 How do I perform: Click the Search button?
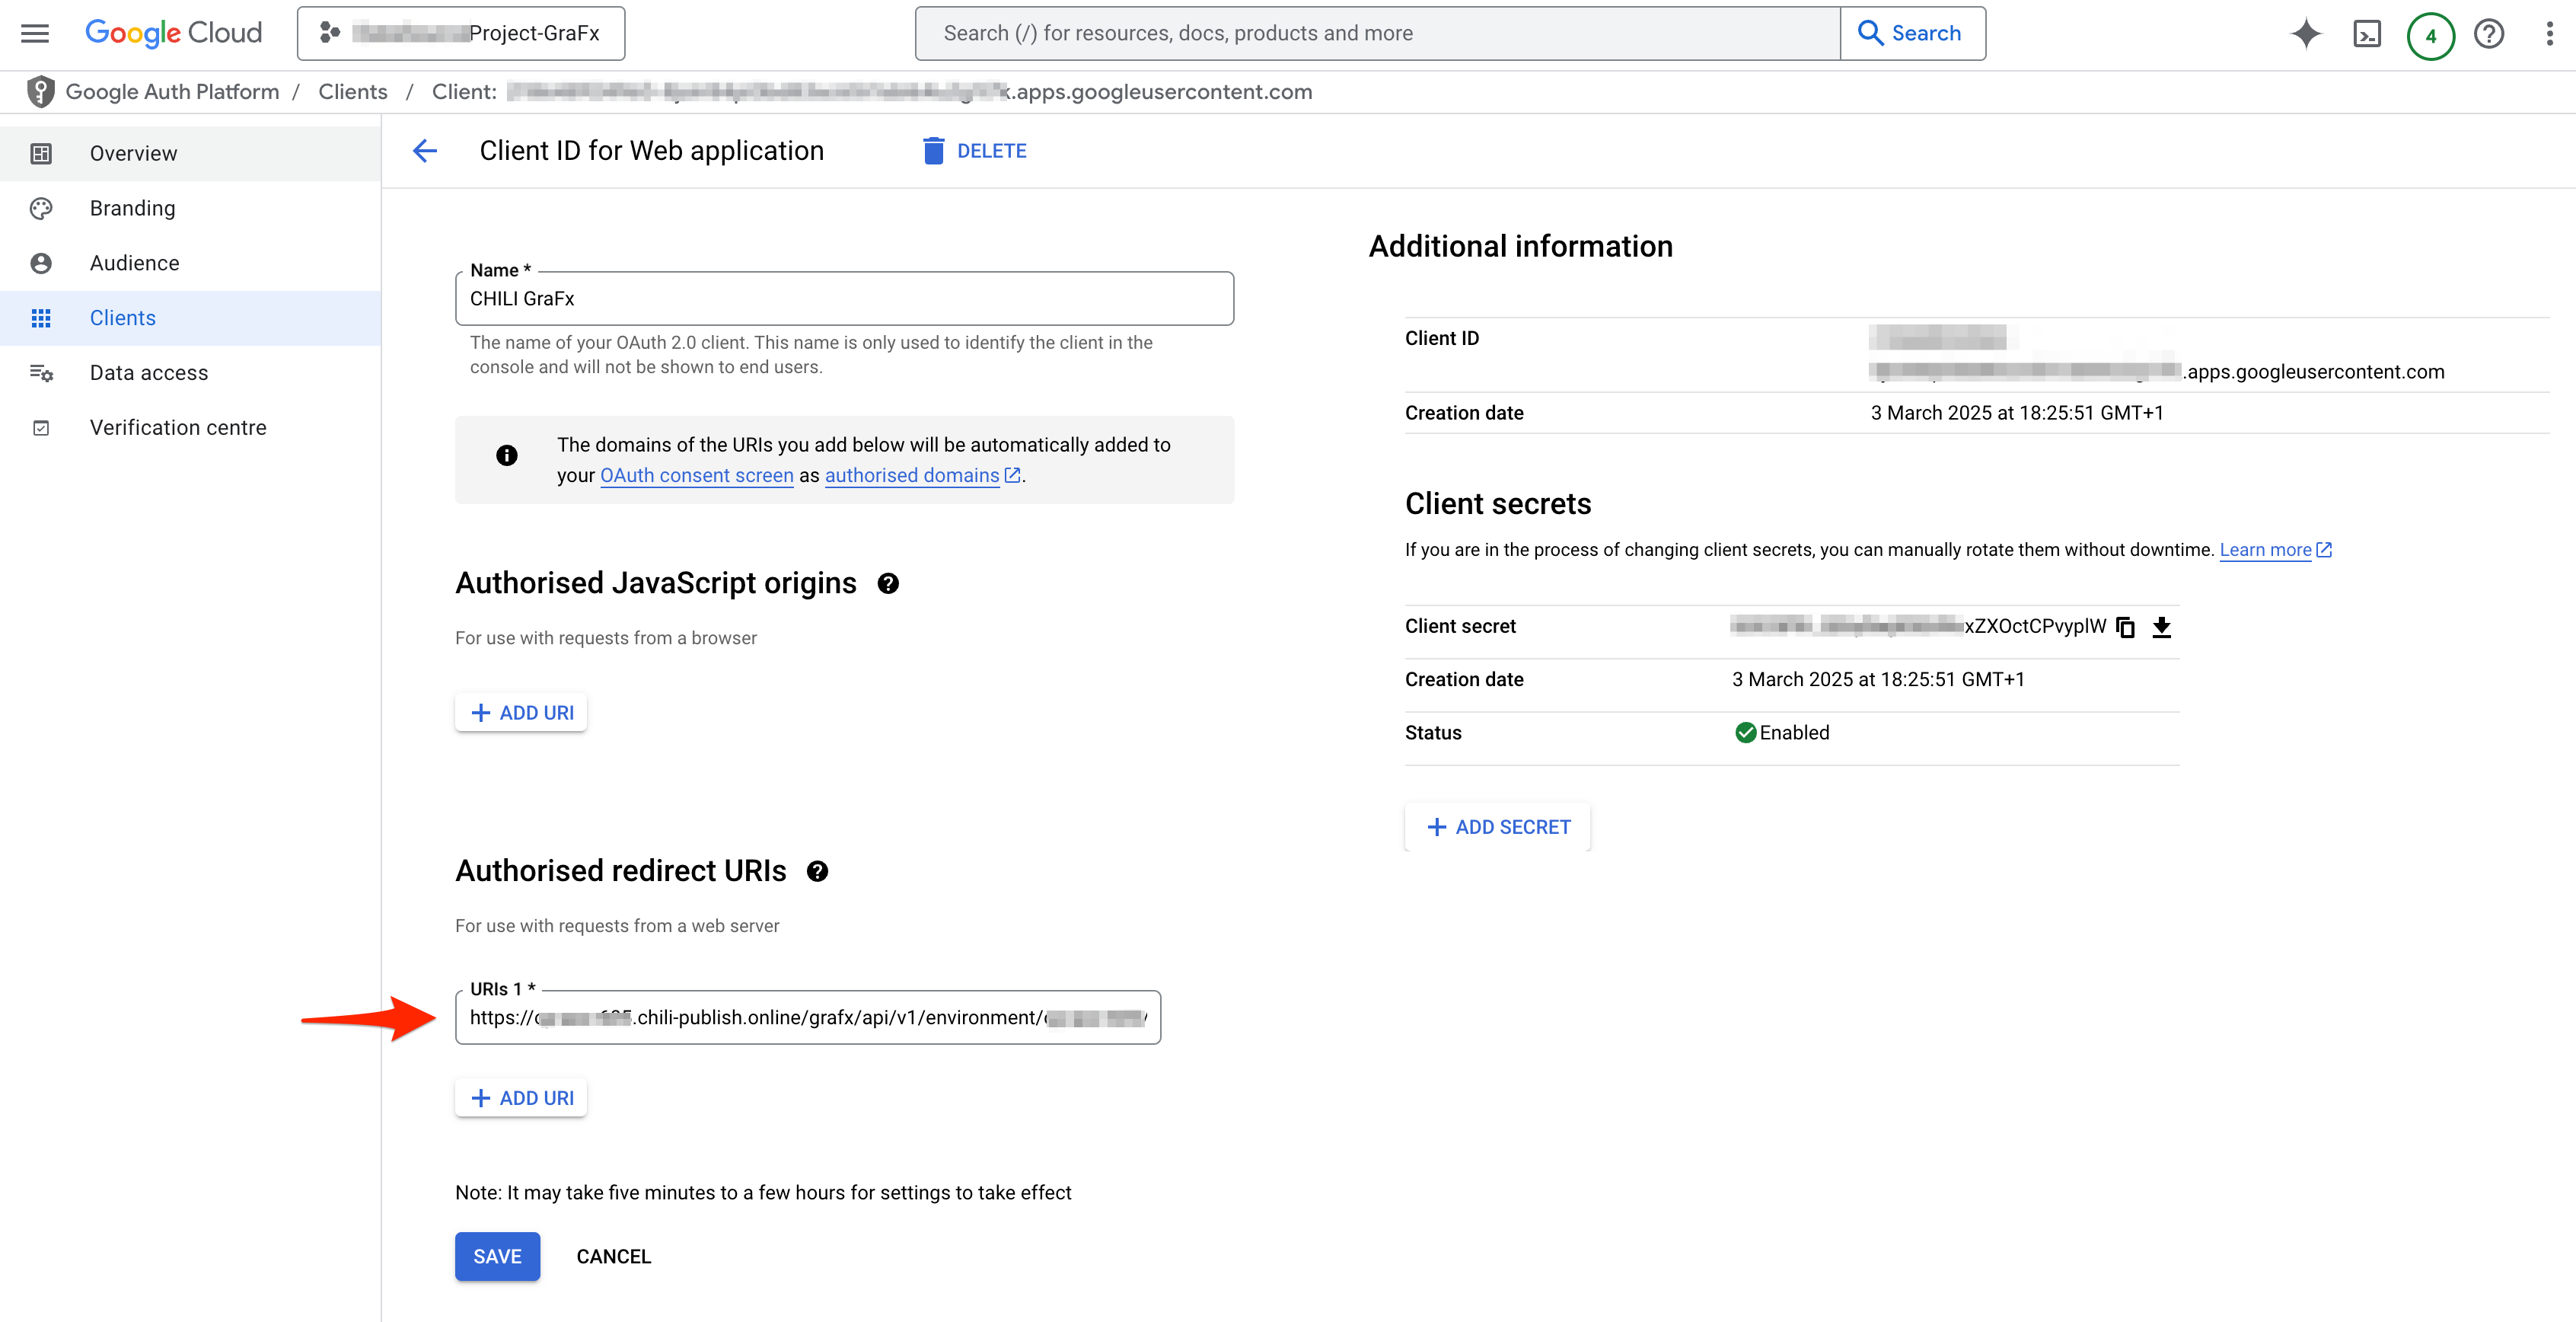coord(1912,33)
